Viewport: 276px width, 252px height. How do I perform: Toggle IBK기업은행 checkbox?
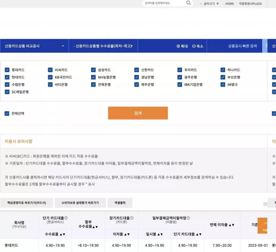click(x=180, y=85)
